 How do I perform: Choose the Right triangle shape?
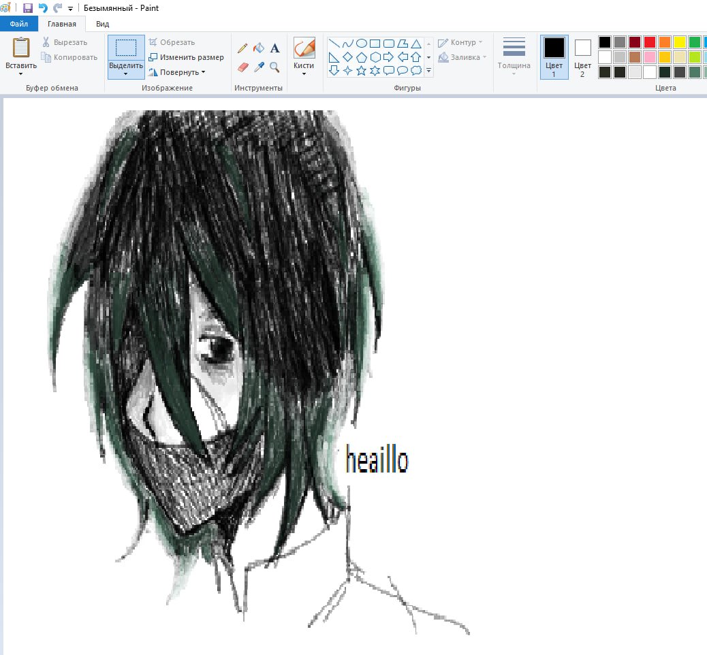coord(334,57)
